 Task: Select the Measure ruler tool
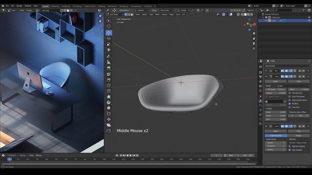click(109, 62)
